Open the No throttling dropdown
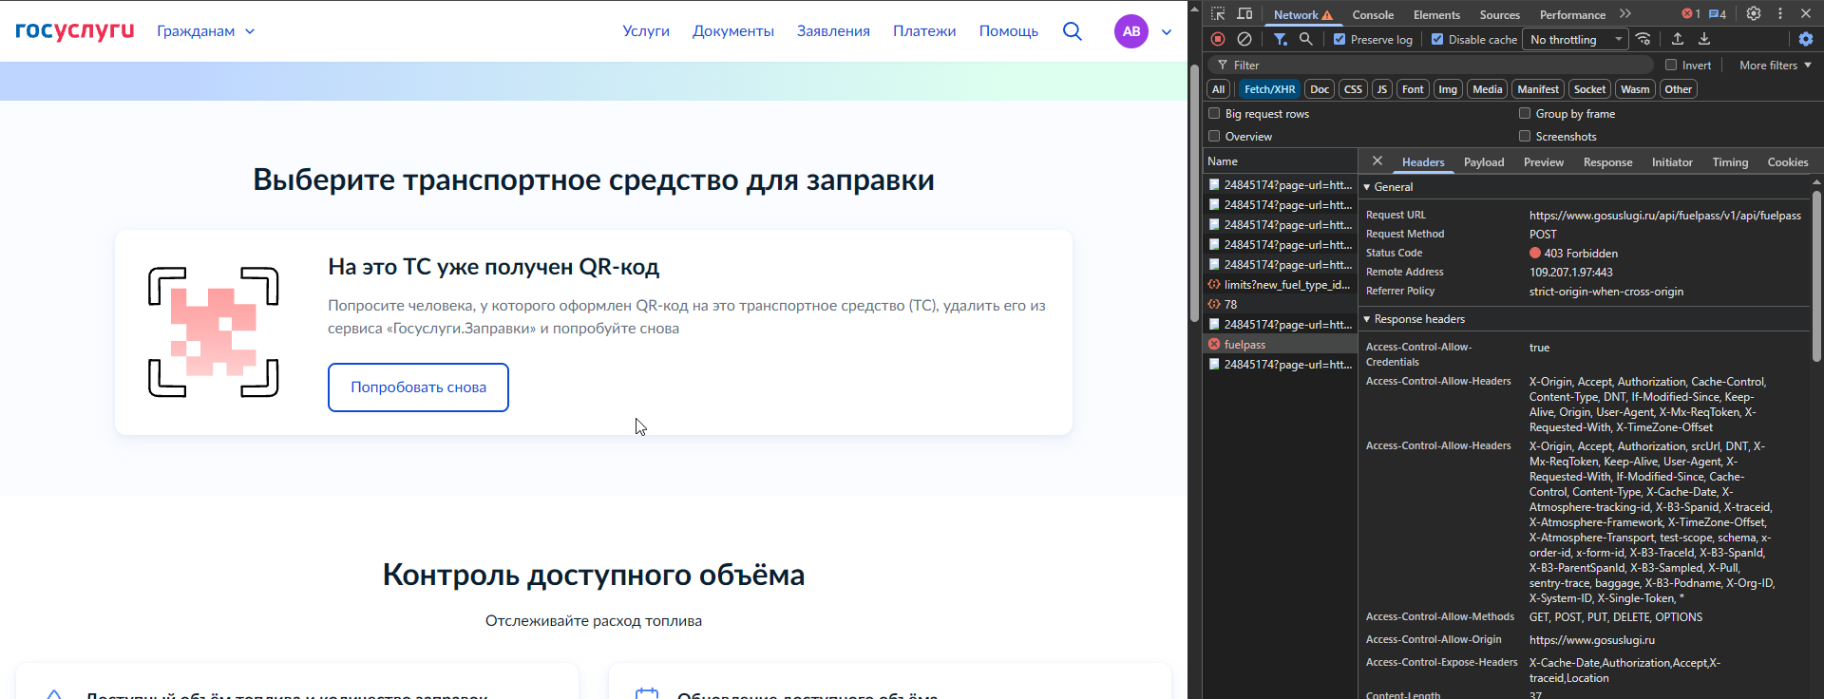 coord(1575,40)
